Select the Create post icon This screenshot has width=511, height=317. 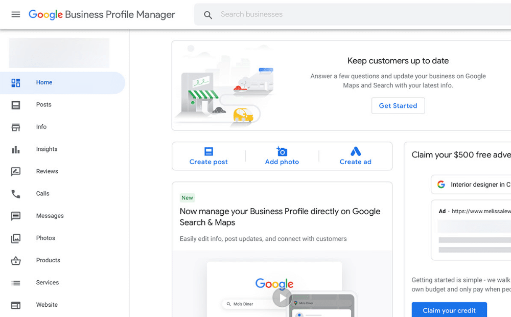[208, 152]
